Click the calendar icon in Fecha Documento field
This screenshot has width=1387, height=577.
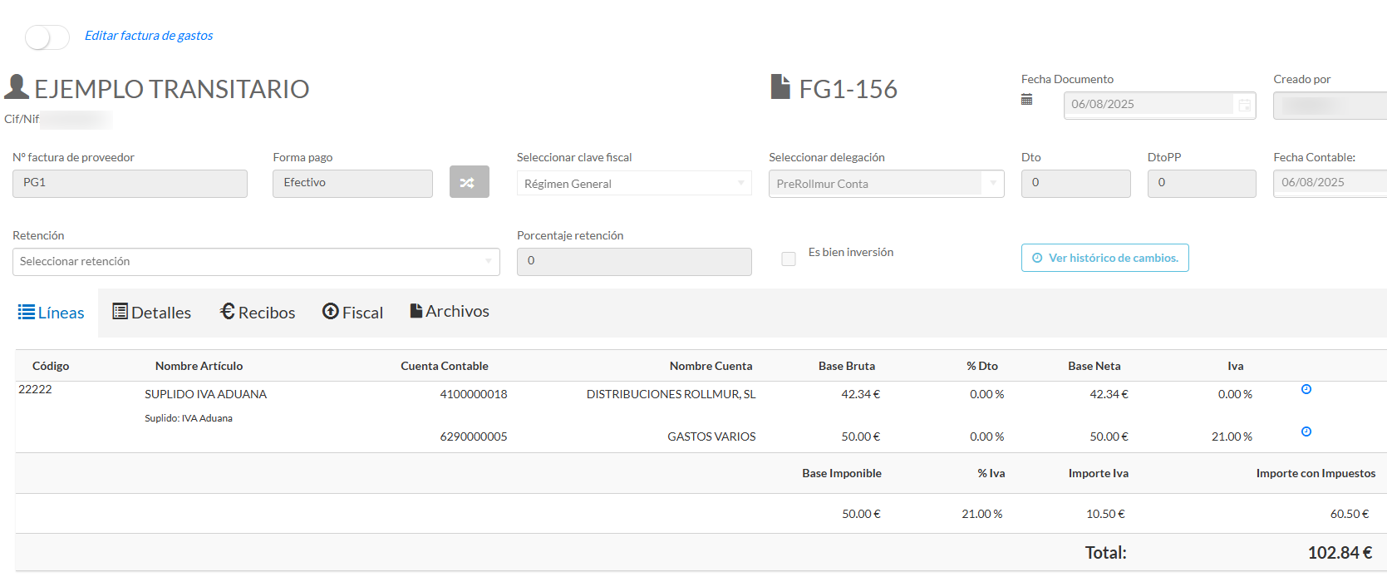click(x=1244, y=105)
